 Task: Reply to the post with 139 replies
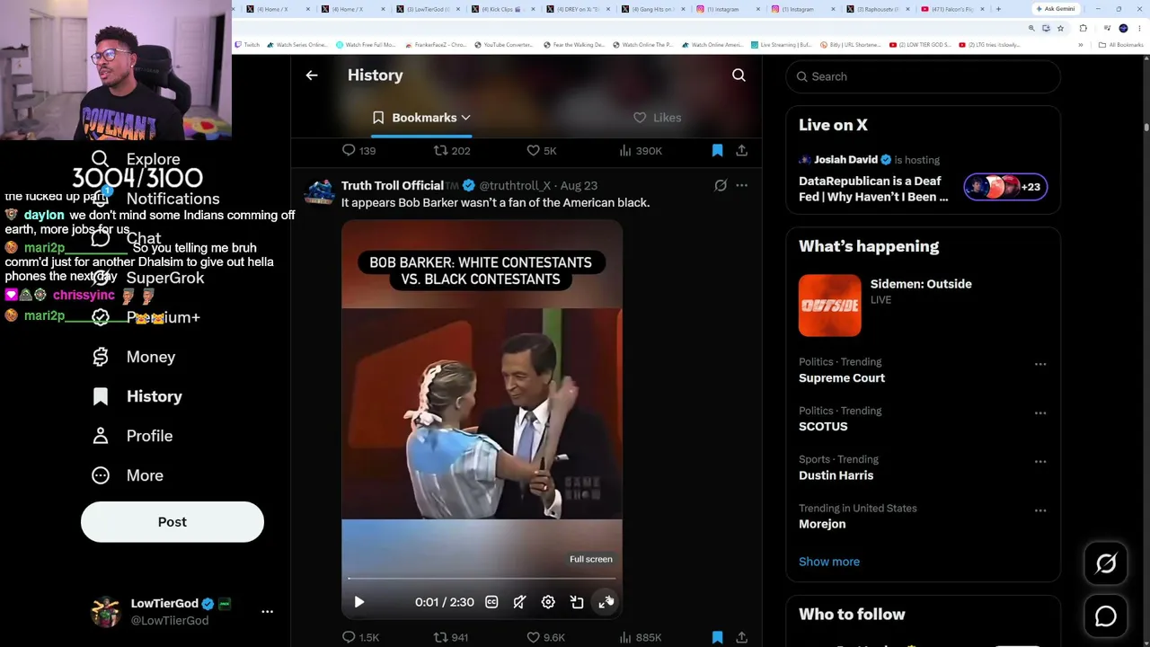pyautogui.click(x=359, y=151)
